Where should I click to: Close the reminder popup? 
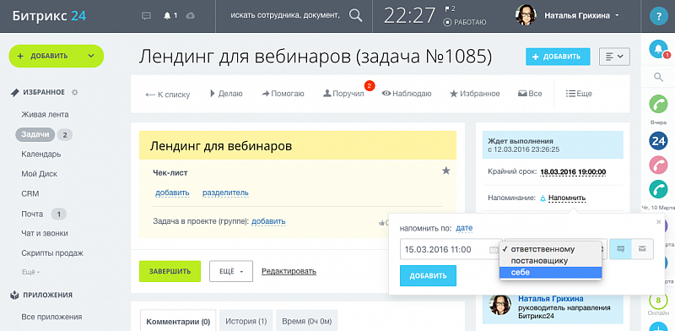pos(658,222)
